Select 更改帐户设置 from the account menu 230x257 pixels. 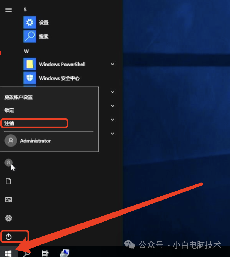coord(18,97)
